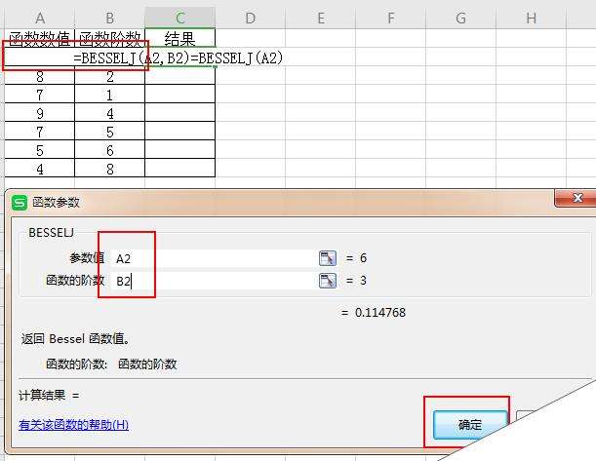Screen dimensions: 596x461
Task: Click range selector icon for 参数值 field
Action: point(328,258)
